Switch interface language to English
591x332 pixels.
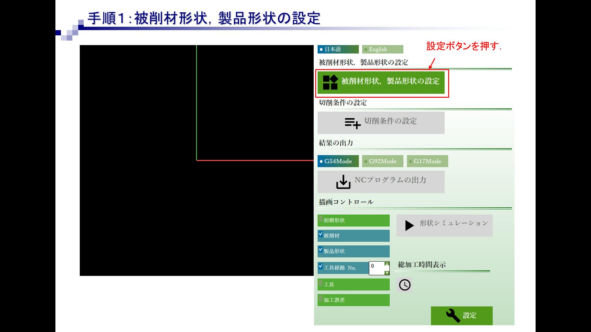click(382, 49)
